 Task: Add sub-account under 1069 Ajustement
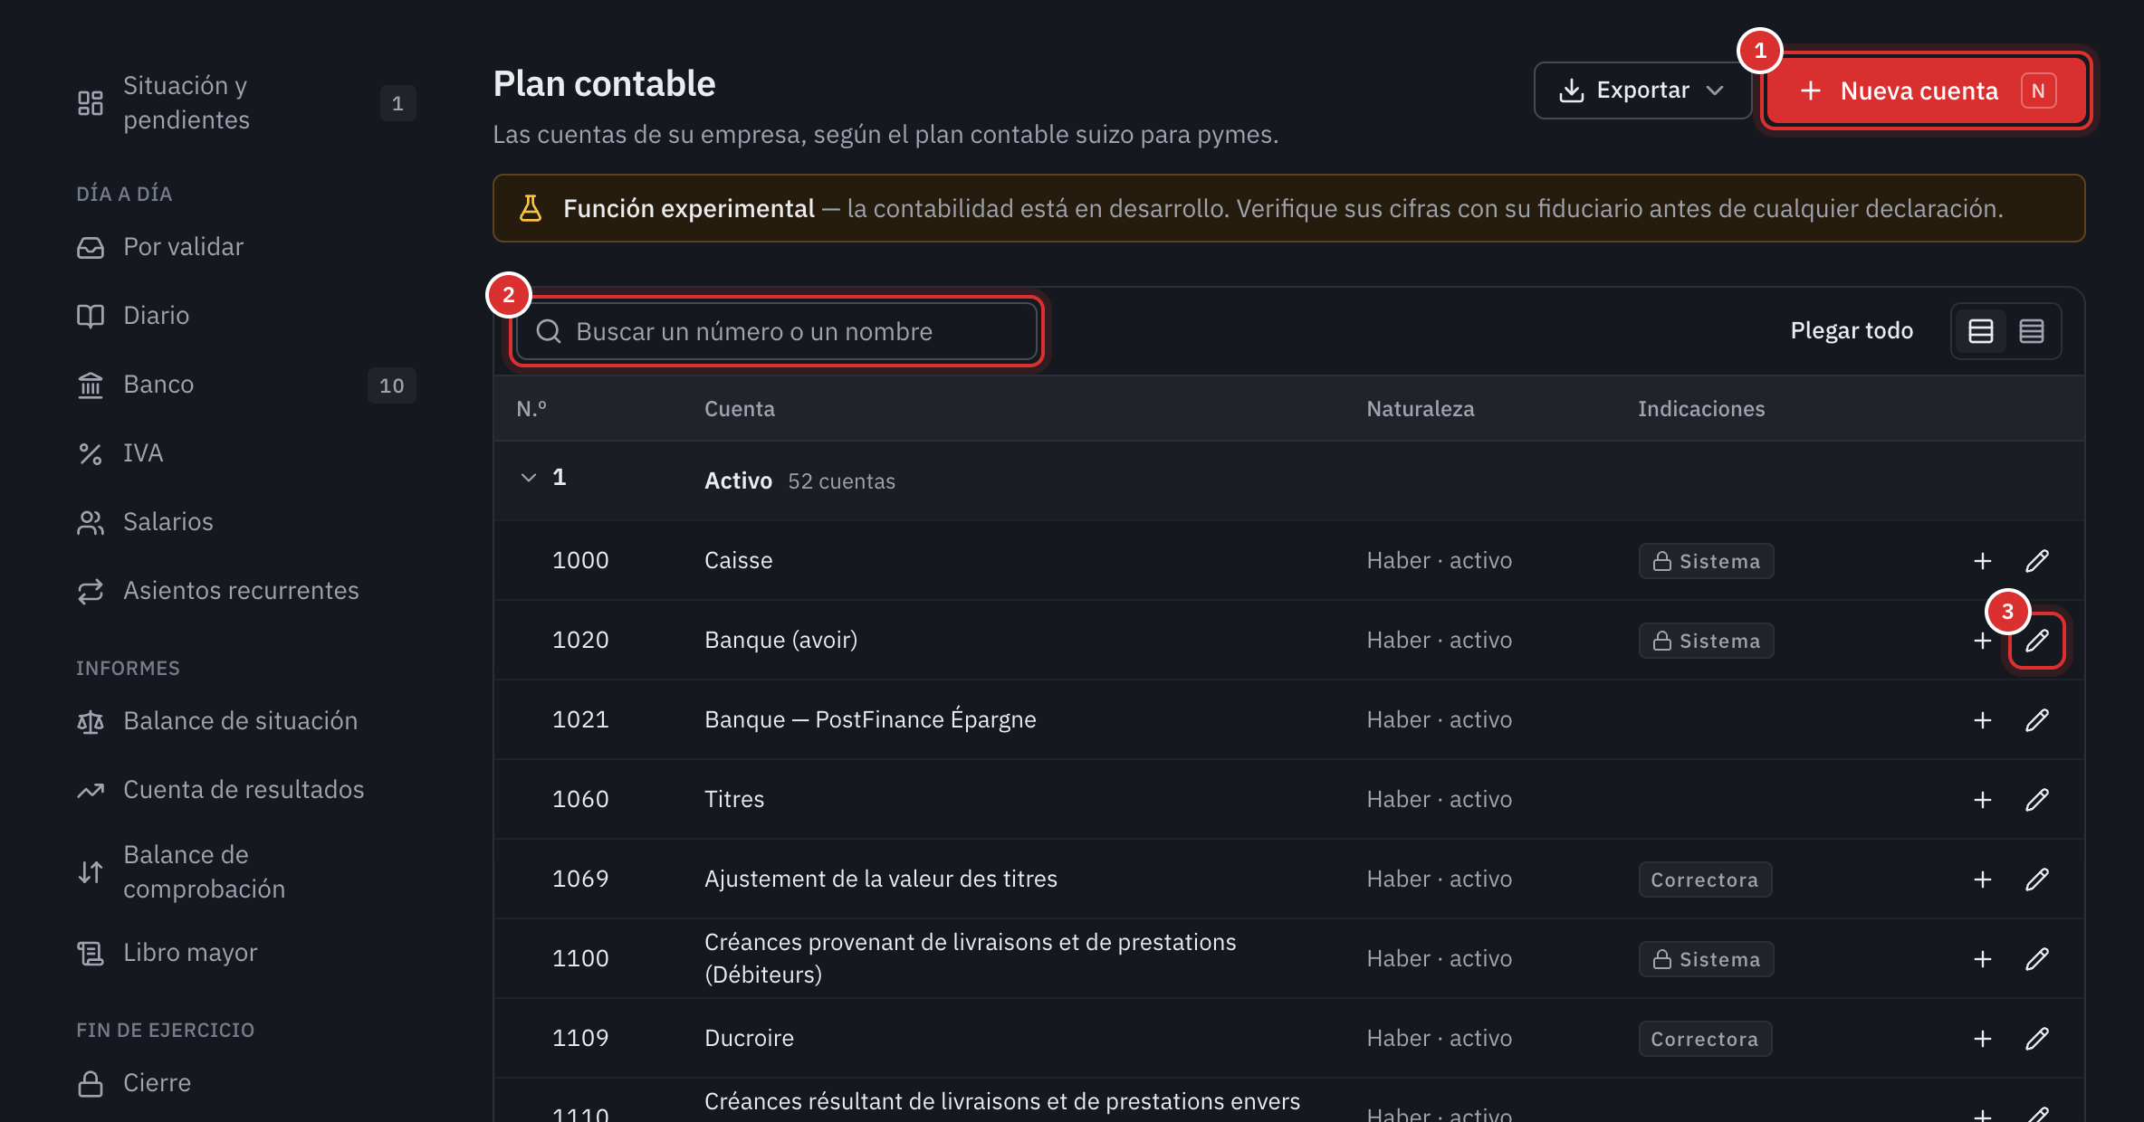coord(1983,880)
